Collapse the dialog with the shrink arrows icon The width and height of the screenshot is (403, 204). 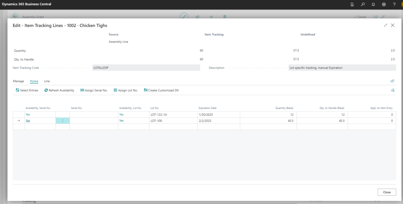pos(385,25)
